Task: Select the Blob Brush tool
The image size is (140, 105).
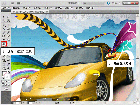Action: click(x=4, y=36)
